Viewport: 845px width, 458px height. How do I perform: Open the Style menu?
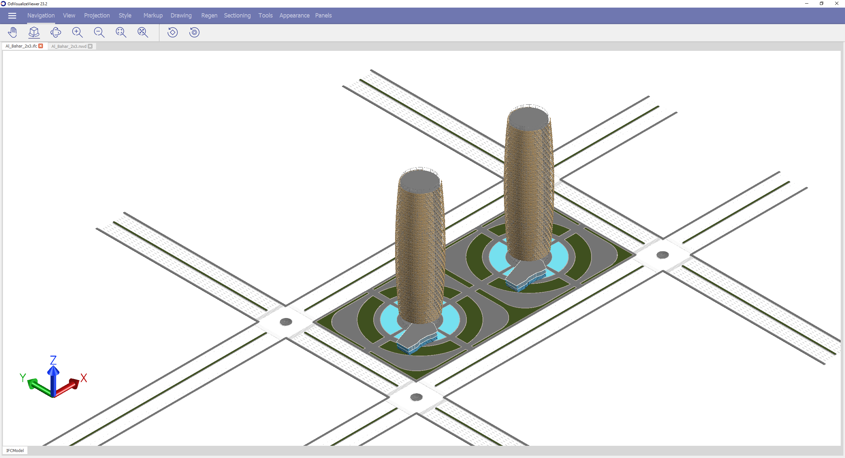click(x=125, y=16)
